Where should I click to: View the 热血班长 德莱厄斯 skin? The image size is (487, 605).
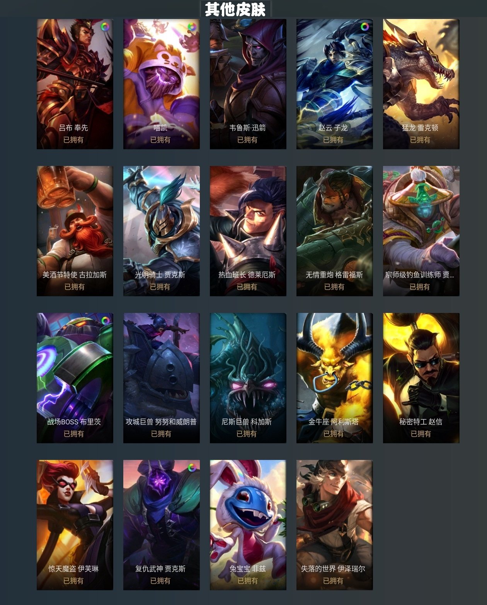(248, 231)
